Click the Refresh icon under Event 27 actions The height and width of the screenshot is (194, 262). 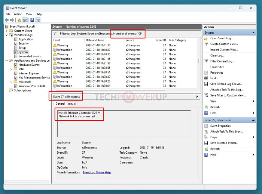coord(206,149)
